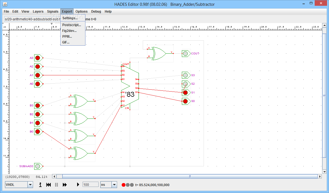Click the COUT pin label on adder
The image size is (329, 193).
(126, 64)
